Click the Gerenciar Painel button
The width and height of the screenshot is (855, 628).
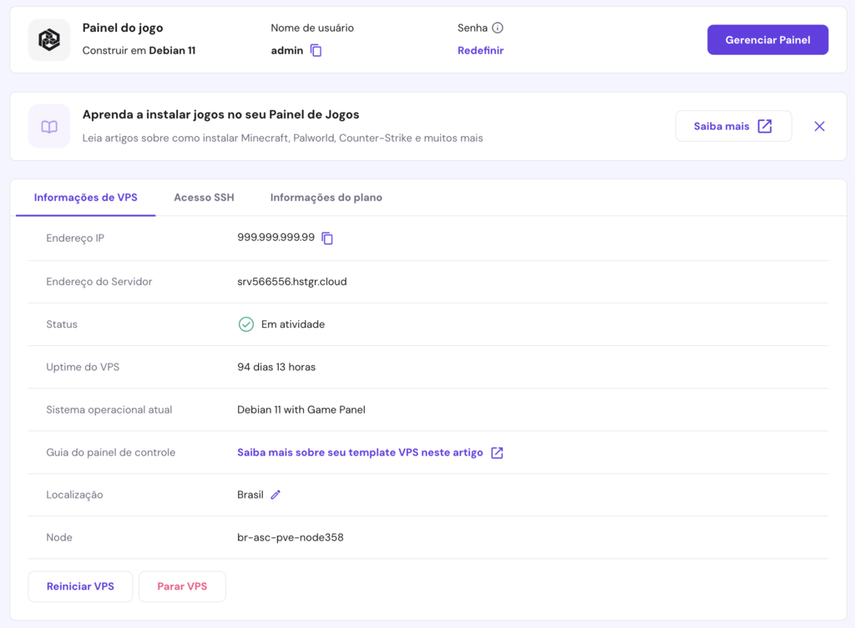pos(767,40)
